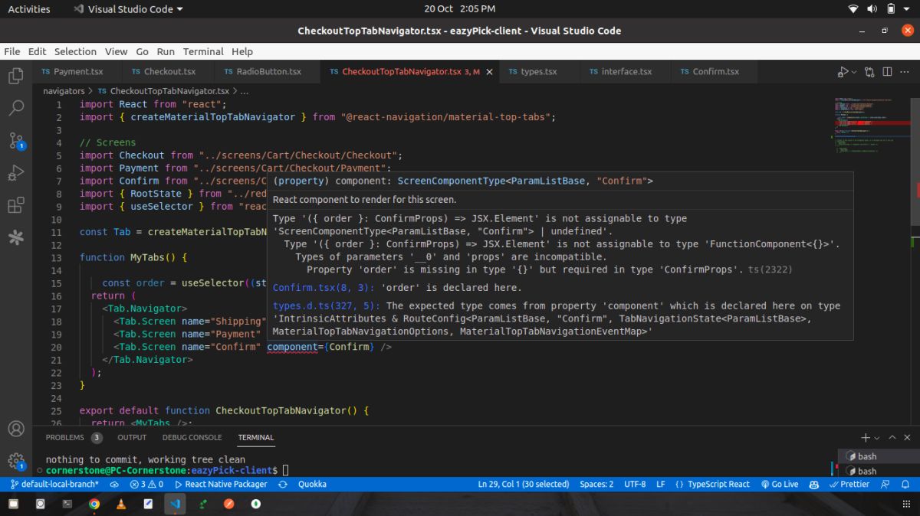
Task: Open the launch profile dropdown beside plus
Action: point(876,438)
